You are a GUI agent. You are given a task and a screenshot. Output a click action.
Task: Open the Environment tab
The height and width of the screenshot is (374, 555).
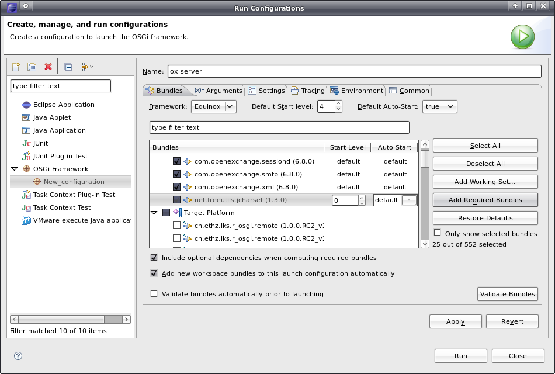pos(357,91)
